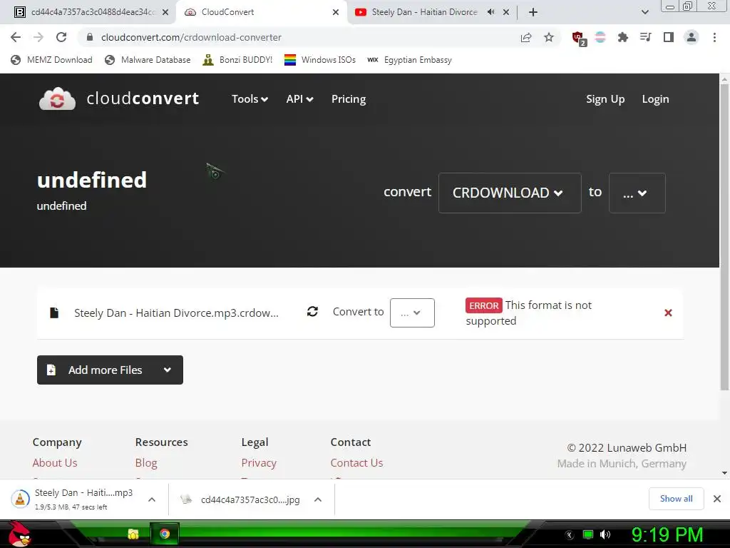Image resolution: width=730 pixels, height=548 pixels.
Task: Mute the Steely Dan tab speaker icon
Action: pos(490,12)
